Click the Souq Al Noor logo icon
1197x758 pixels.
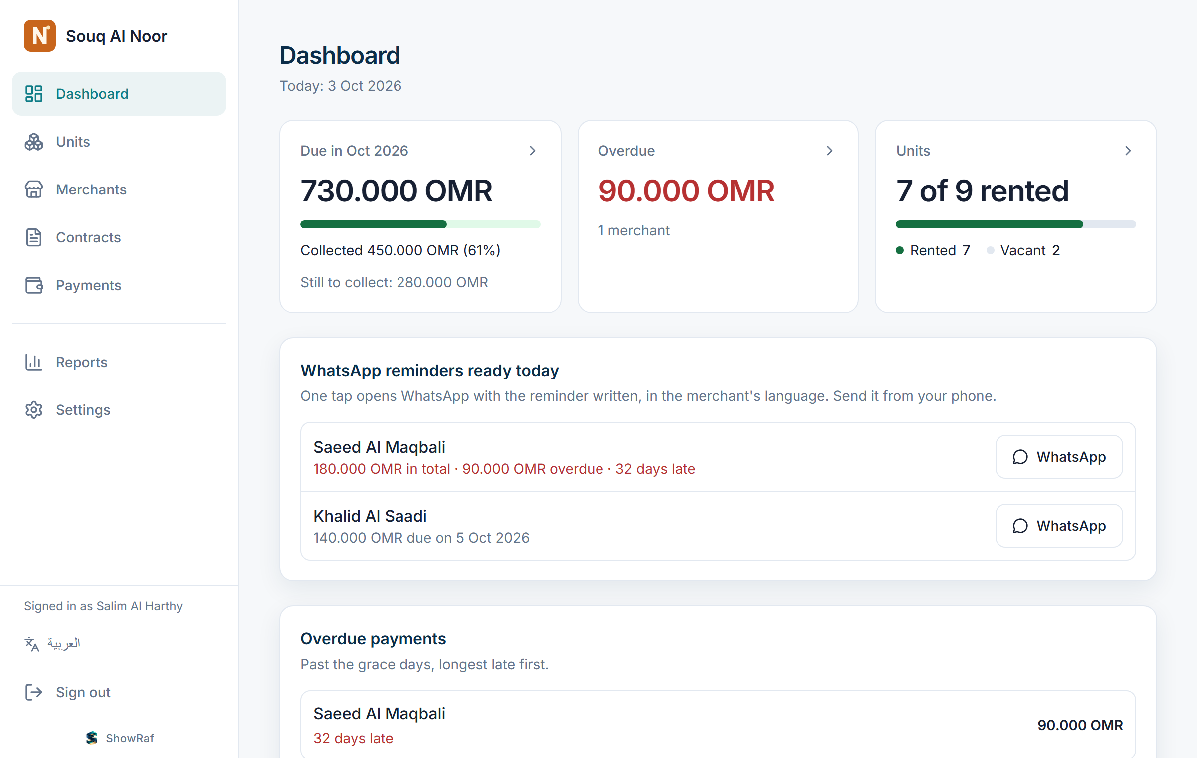point(40,36)
